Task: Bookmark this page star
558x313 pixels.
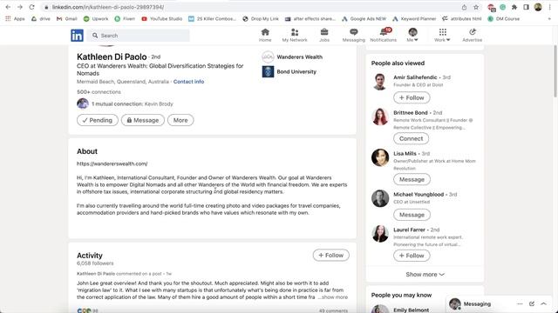Action: point(476,7)
